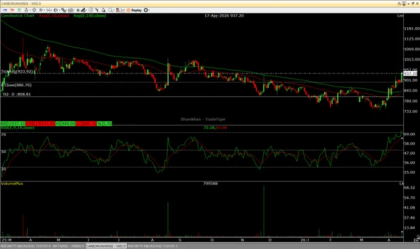
Task: Click the Dy label at bottom right of chart
Action: click(417, 240)
